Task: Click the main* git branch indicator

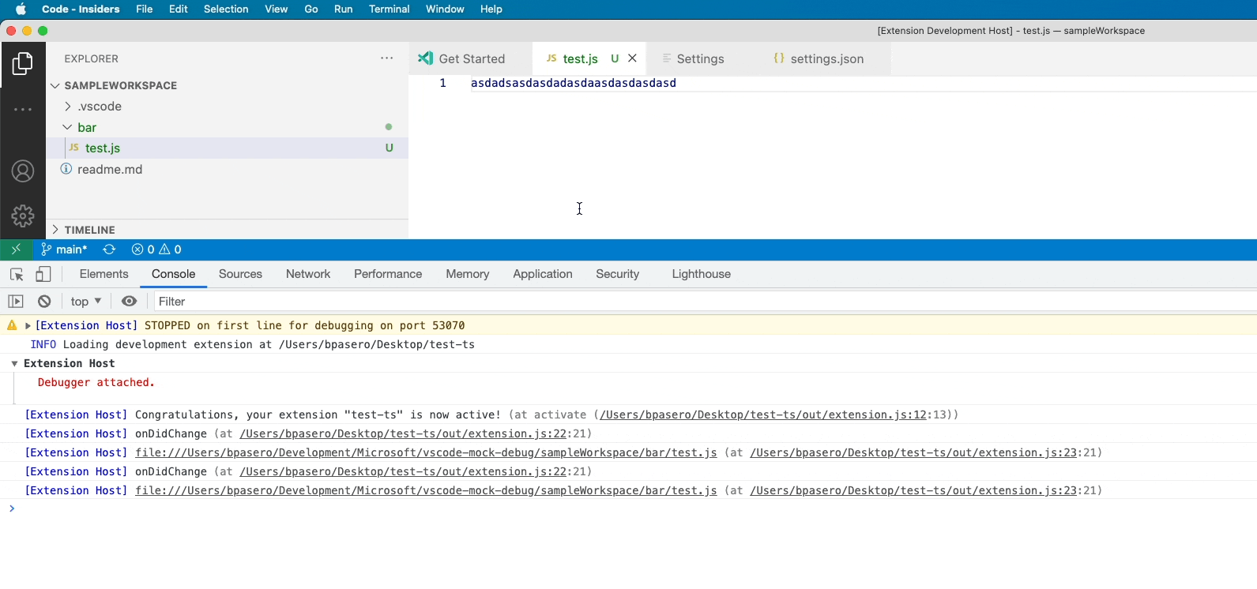Action: coord(64,249)
